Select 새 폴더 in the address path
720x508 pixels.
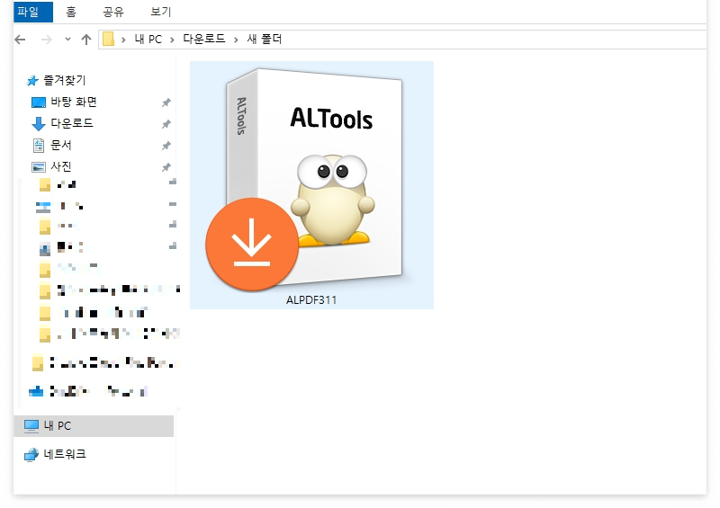pos(265,39)
